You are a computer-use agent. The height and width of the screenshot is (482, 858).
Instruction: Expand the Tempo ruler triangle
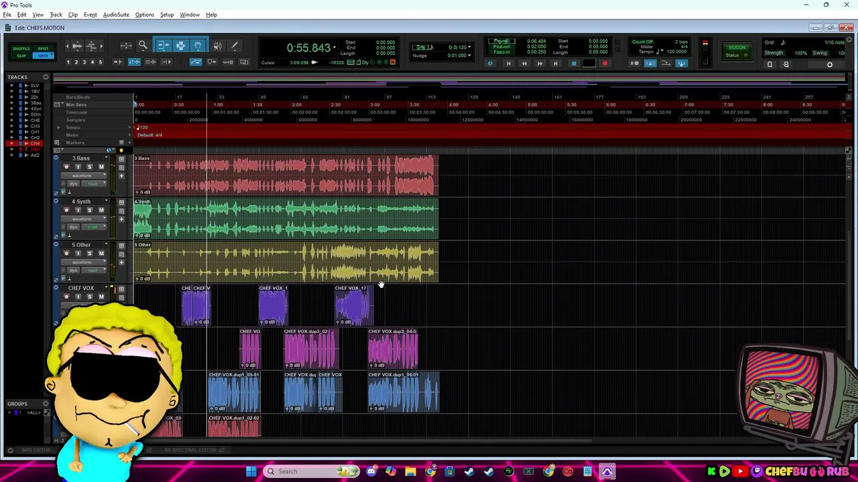(x=58, y=127)
